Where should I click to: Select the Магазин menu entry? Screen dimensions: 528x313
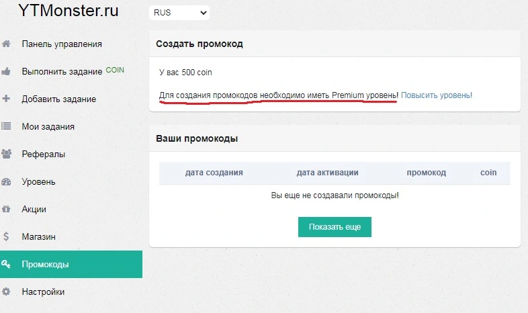tap(38, 236)
